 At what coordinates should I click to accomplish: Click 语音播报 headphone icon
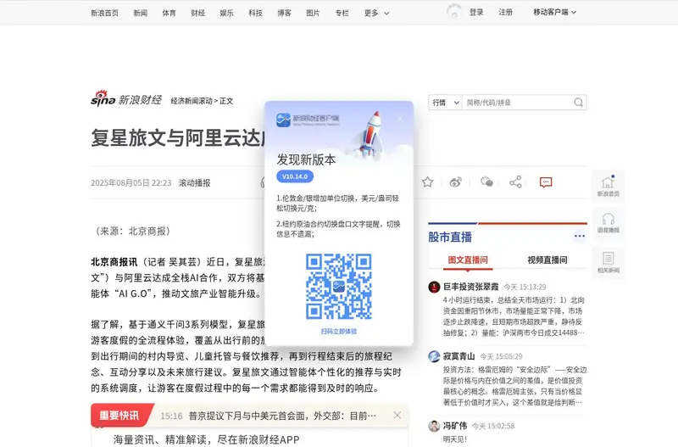[x=609, y=222]
